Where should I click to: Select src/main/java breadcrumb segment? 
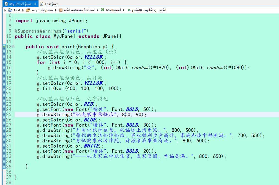[42, 10]
